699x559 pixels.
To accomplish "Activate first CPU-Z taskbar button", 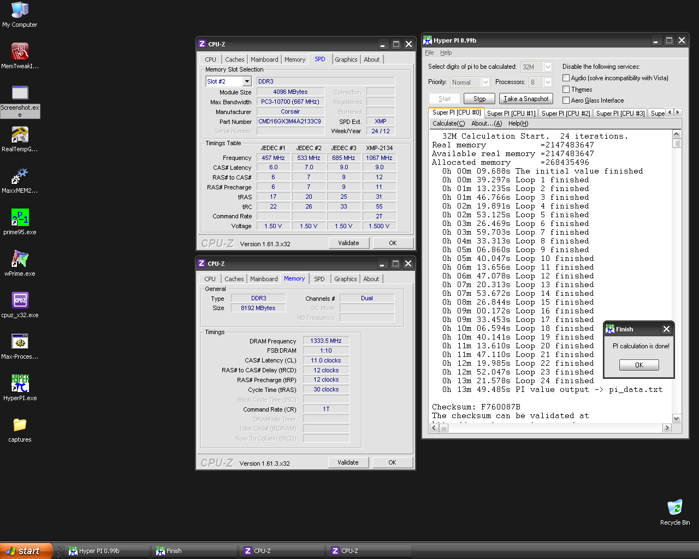I will click(x=282, y=551).
